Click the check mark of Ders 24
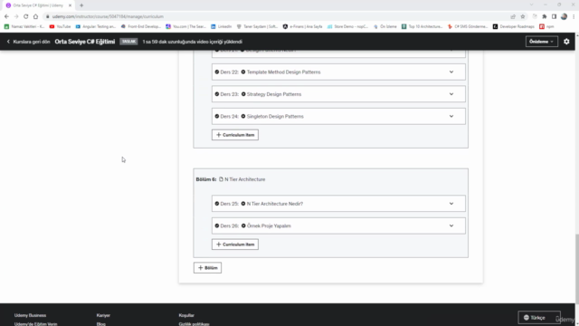The image size is (579, 326). (x=217, y=117)
